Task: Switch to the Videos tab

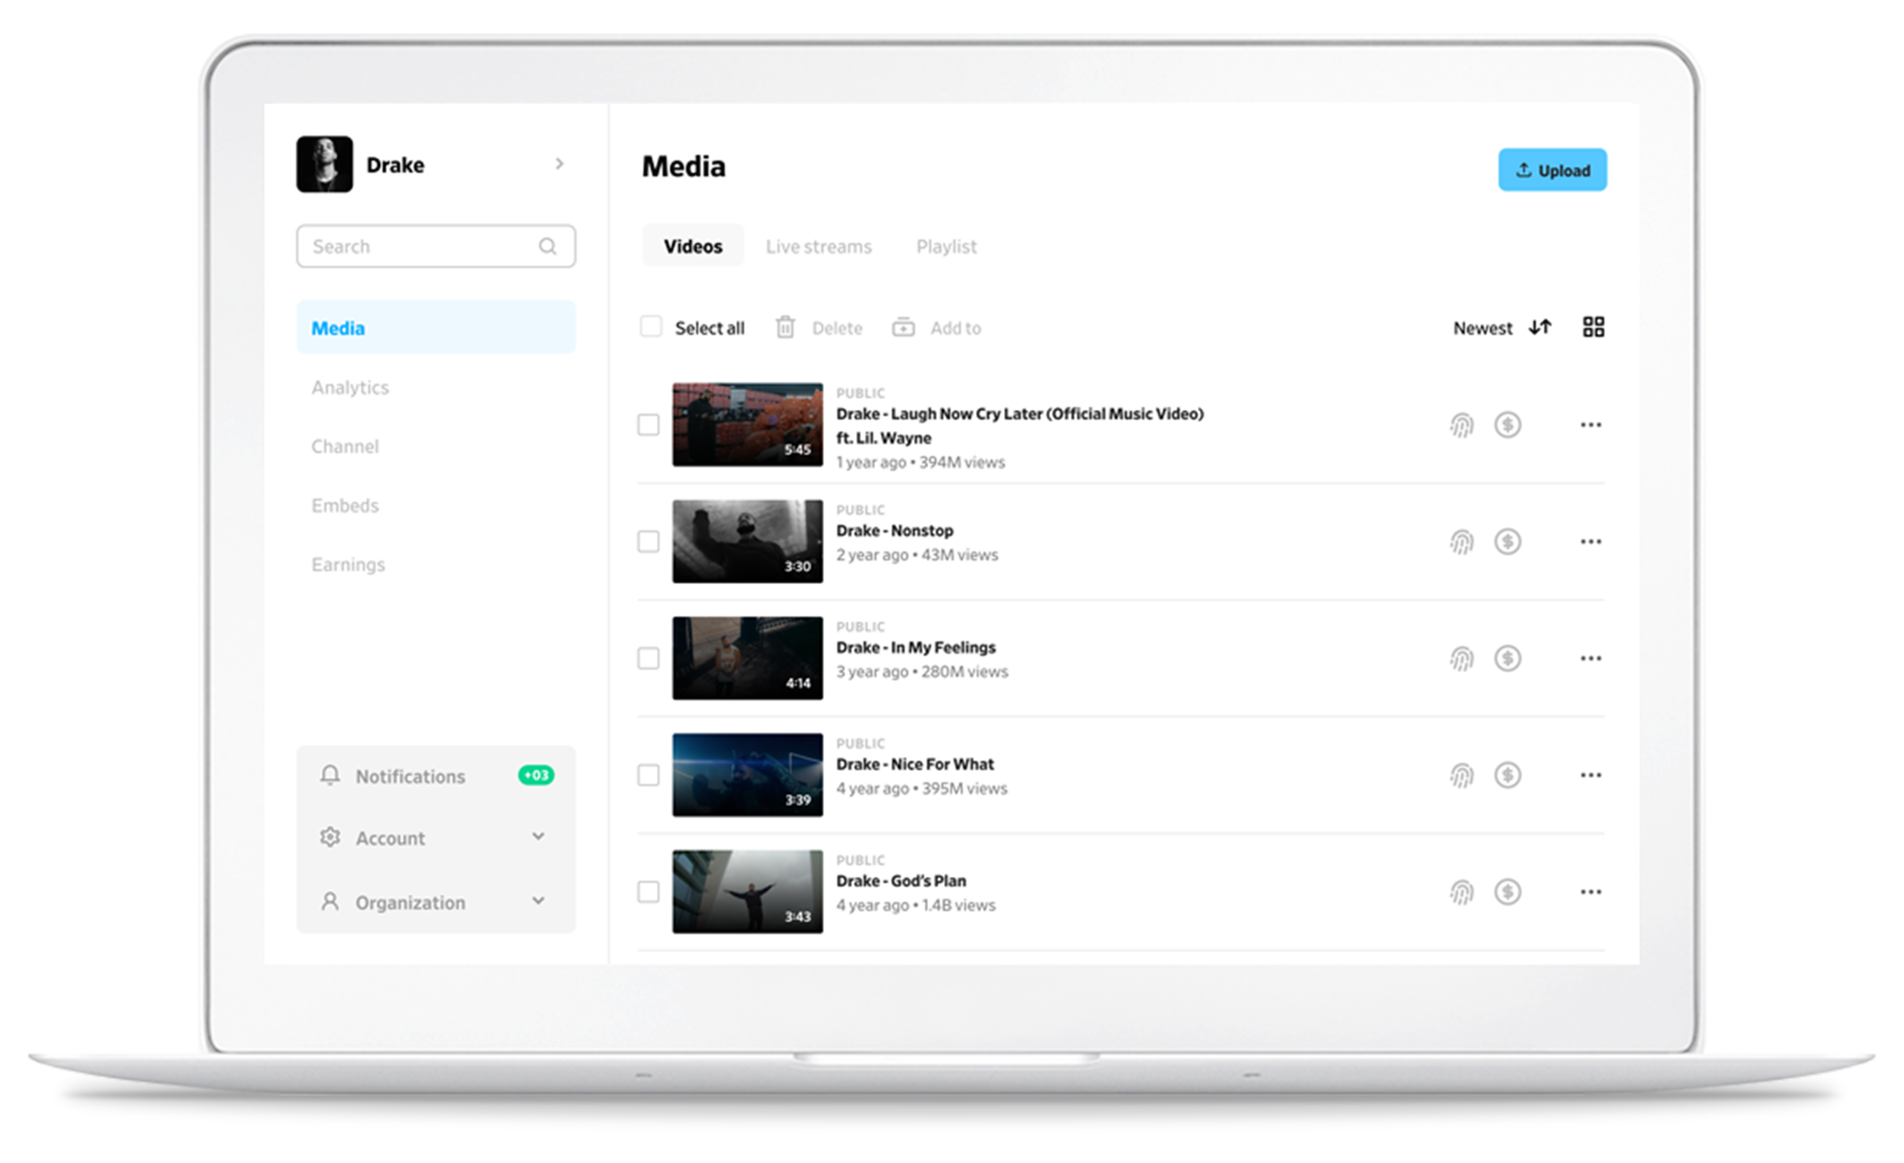Action: 693,246
